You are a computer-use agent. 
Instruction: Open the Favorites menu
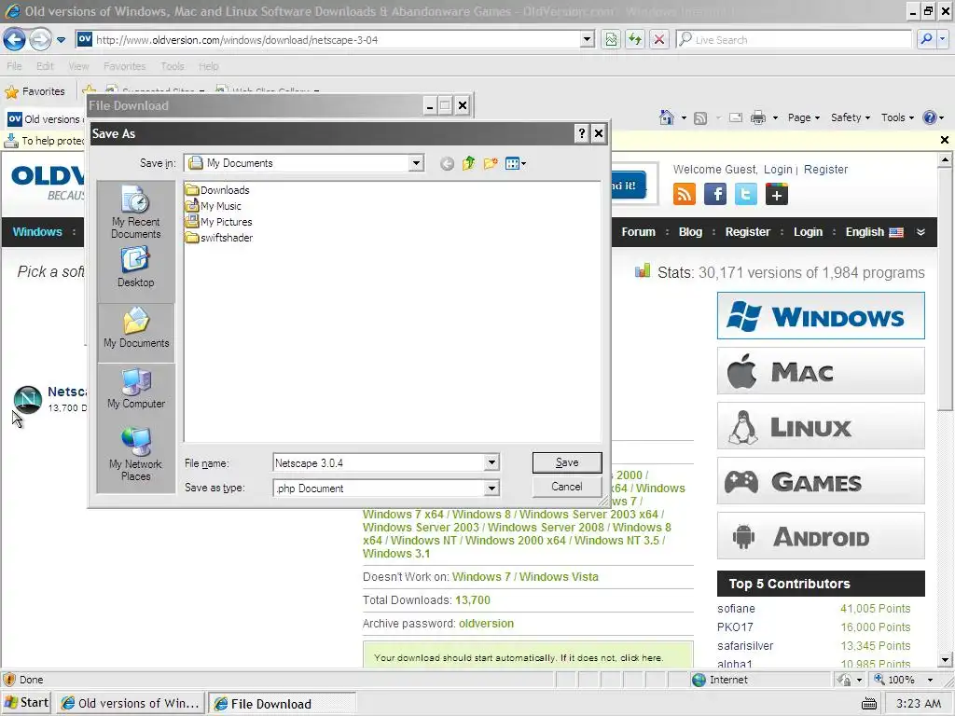coord(124,66)
